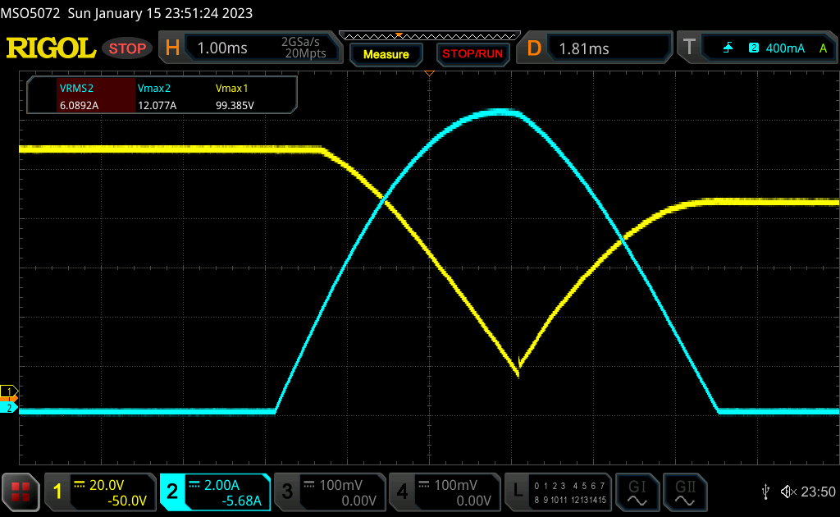This screenshot has width=840, height=517.
Task: Open channel 1 settings labeled 20.0V
Action: [x=101, y=492]
